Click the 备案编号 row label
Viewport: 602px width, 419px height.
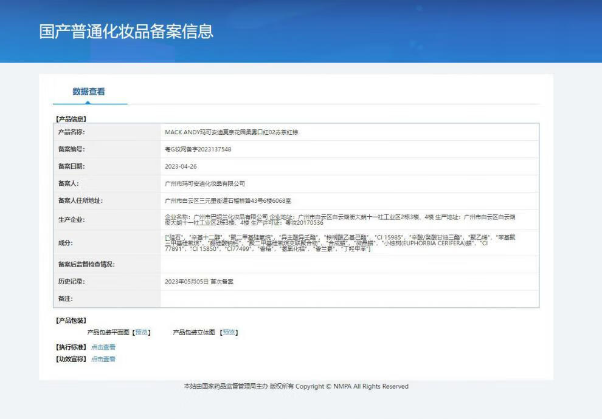tap(71, 149)
